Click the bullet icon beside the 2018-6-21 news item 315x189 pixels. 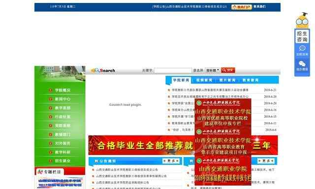169,90
